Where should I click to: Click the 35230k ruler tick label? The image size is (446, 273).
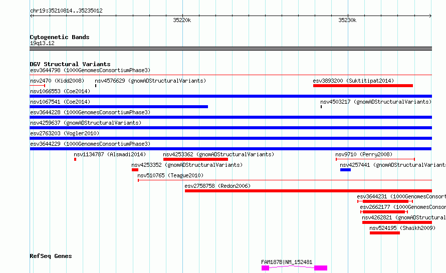pos(347,20)
